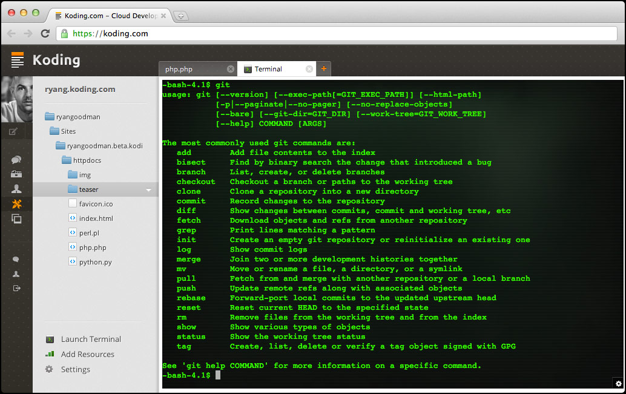Select the Develop tools icon
This screenshot has width=626, height=394.
(16, 204)
